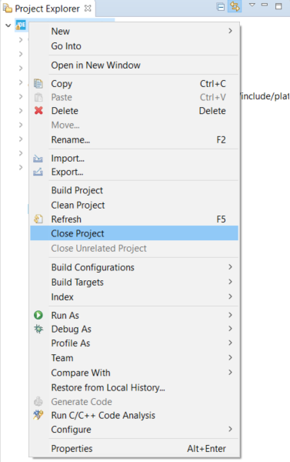Minimize the Project Explorer view

click(265, 5)
